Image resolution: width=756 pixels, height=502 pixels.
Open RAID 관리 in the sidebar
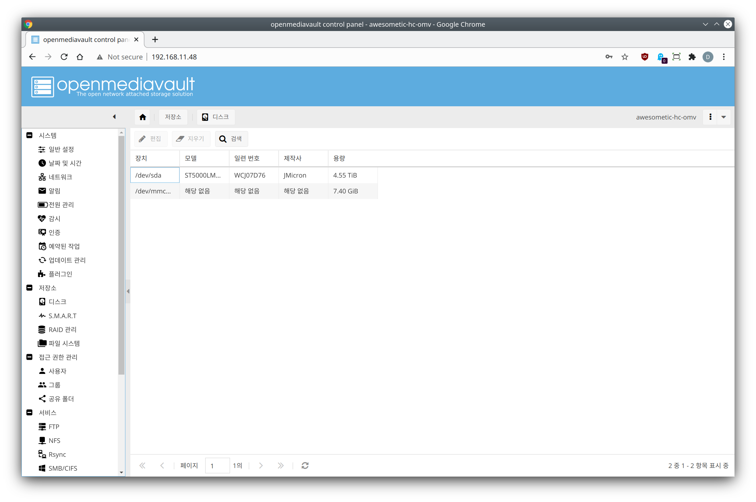tap(62, 330)
